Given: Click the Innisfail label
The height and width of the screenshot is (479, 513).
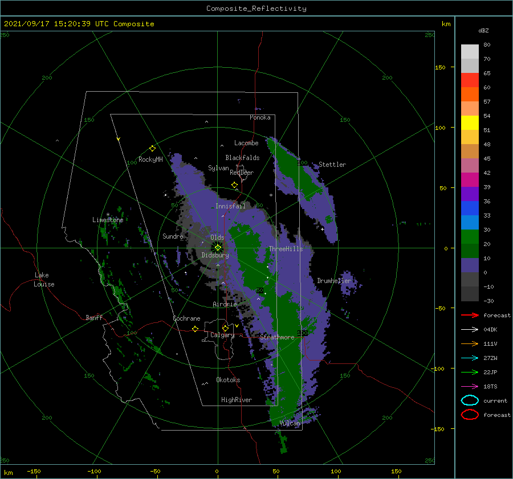Looking at the screenshot, I should (x=230, y=206).
